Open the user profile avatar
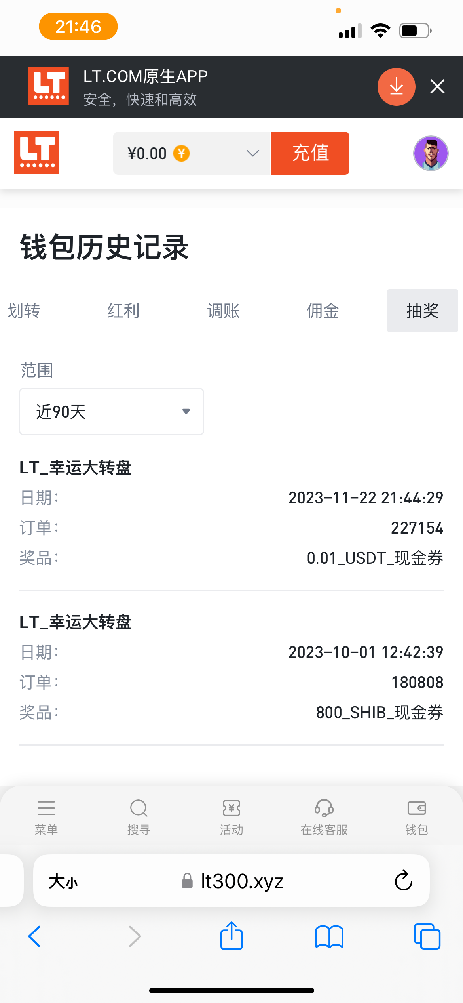The height and width of the screenshot is (1003, 463). click(431, 153)
